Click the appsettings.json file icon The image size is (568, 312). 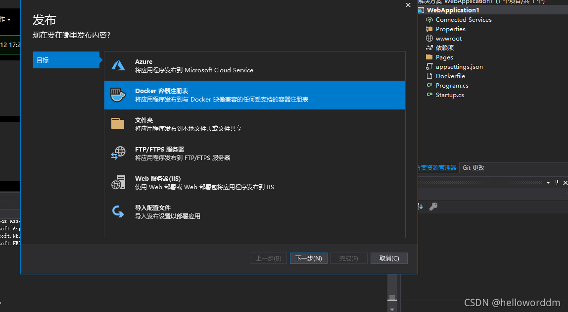pos(429,67)
